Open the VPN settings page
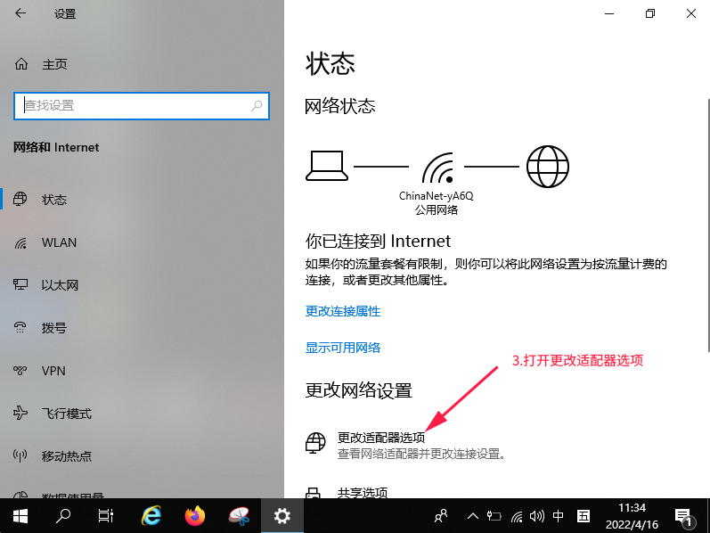Image resolution: width=710 pixels, height=533 pixels. [x=53, y=371]
